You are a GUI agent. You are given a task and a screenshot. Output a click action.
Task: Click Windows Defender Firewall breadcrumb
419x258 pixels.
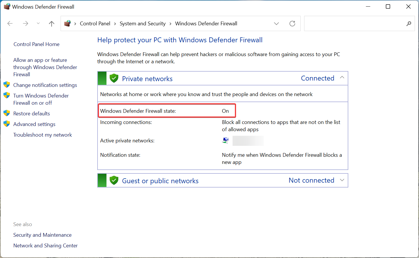(206, 24)
